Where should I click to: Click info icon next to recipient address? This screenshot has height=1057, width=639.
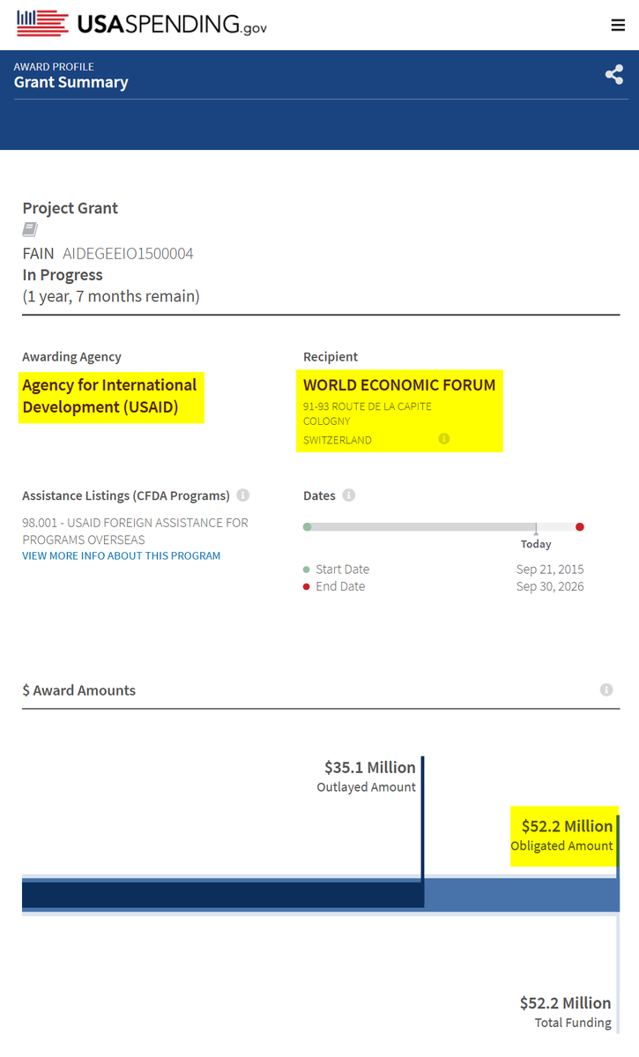[444, 438]
